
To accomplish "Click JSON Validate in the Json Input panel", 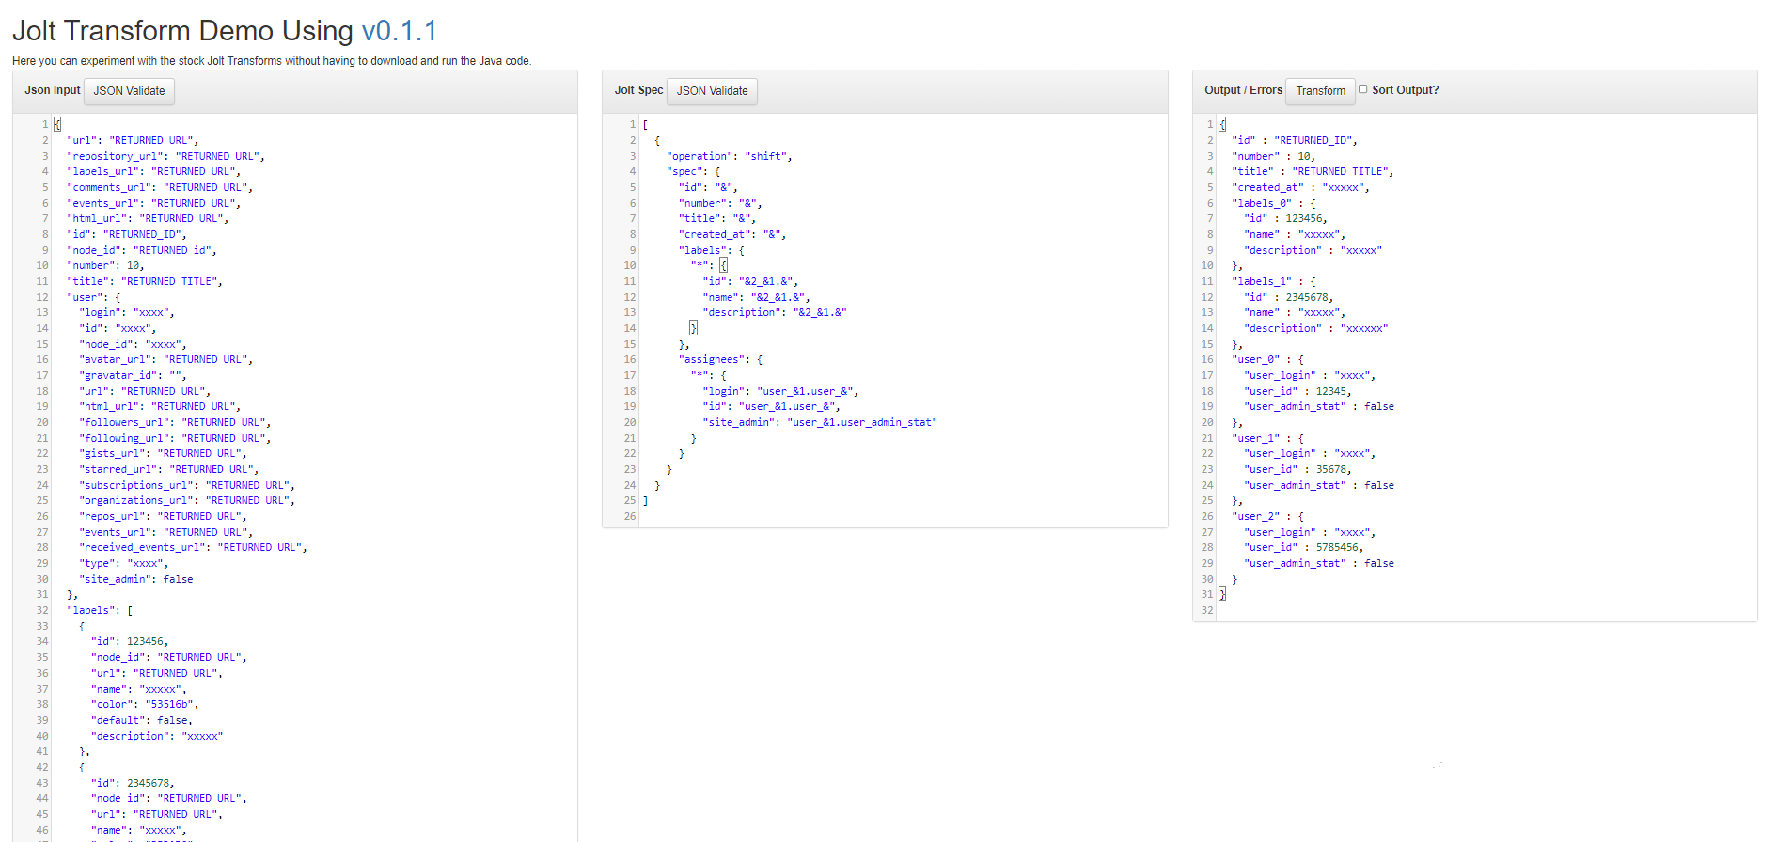I will pos(129,91).
